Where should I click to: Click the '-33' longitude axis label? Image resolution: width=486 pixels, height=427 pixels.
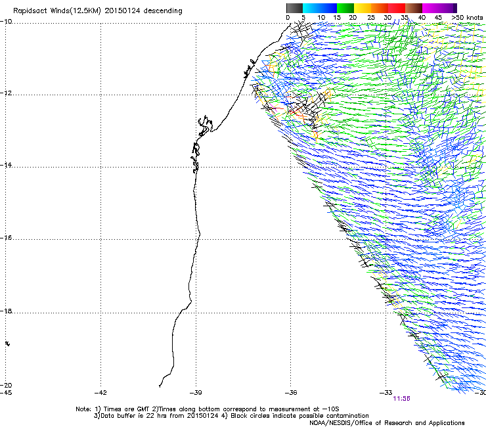[x=386, y=393]
